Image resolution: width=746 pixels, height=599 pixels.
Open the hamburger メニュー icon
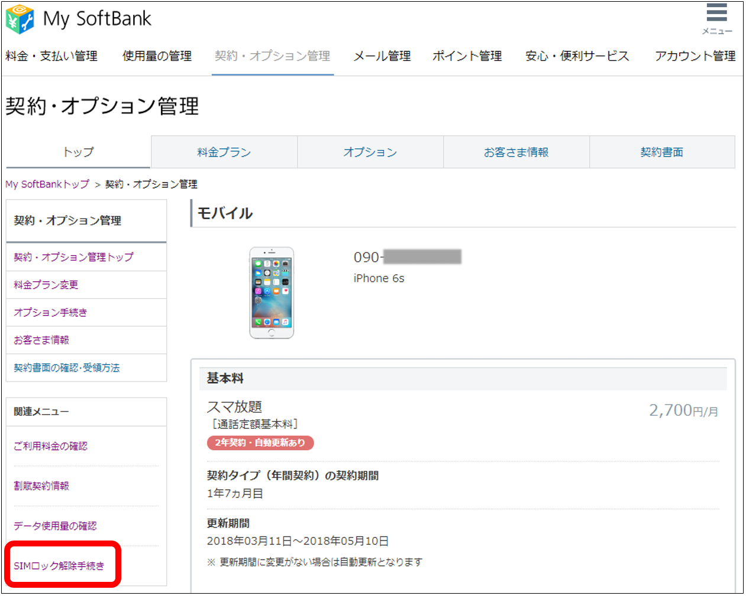pos(716,18)
